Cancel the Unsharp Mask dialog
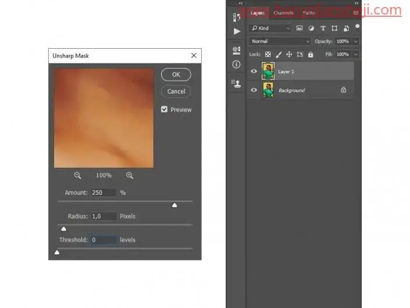The height and width of the screenshot is (308, 410). 176,91
